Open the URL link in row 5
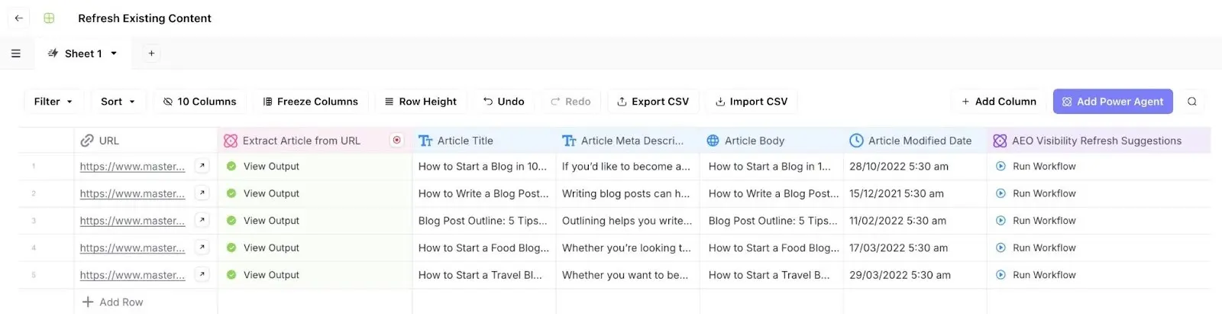The width and height of the screenshot is (1222, 314). coord(132,275)
